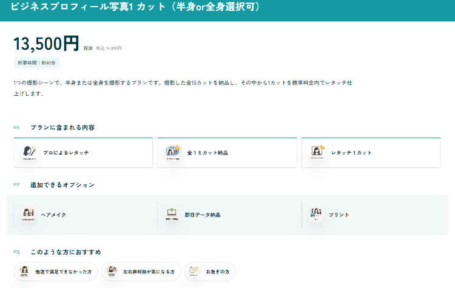The width and height of the screenshot is (455, 288).
Task: Click the 02 section number
Action: pos(16,184)
